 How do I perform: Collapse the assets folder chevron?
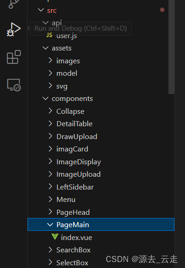[x=46, y=48]
